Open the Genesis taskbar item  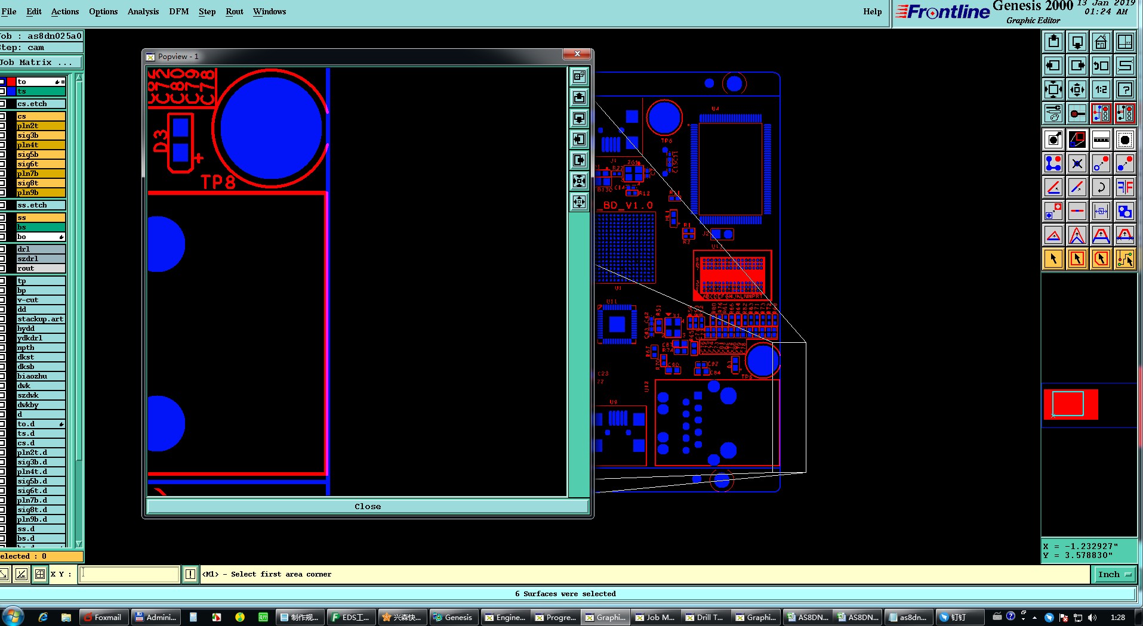tap(453, 617)
